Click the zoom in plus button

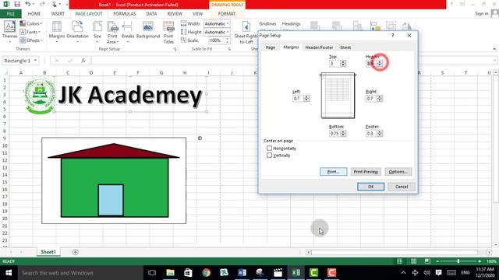(x=480, y=261)
